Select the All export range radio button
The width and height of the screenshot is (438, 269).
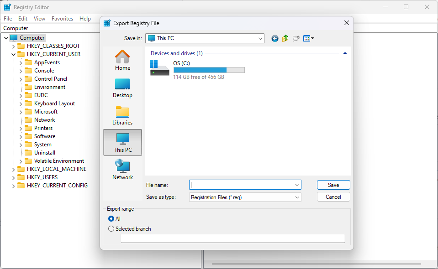111,219
